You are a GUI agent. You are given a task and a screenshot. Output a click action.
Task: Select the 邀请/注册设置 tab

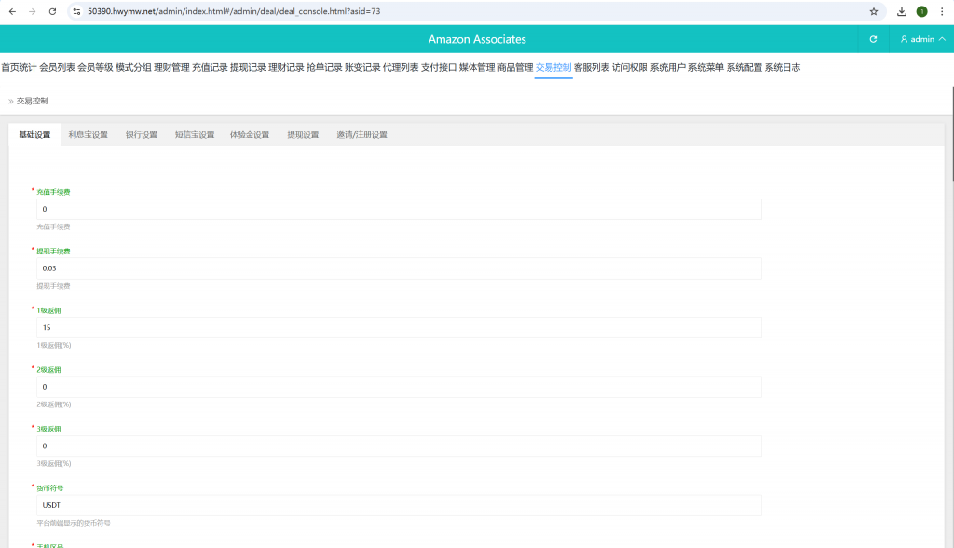pyautogui.click(x=361, y=135)
